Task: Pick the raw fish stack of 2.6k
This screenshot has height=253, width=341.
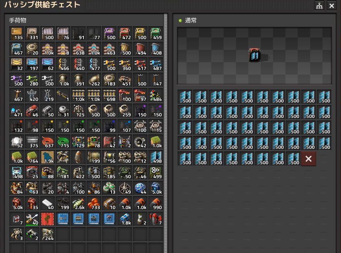Action: [x=78, y=204]
